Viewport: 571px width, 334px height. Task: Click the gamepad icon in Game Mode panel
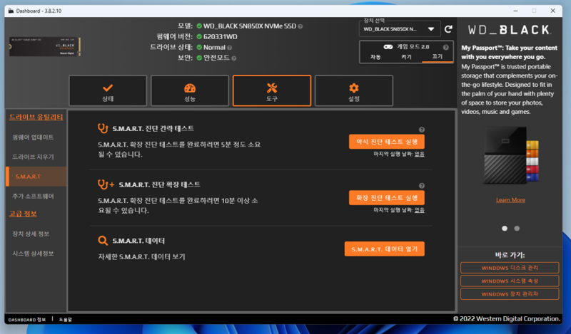coord(388,47)
